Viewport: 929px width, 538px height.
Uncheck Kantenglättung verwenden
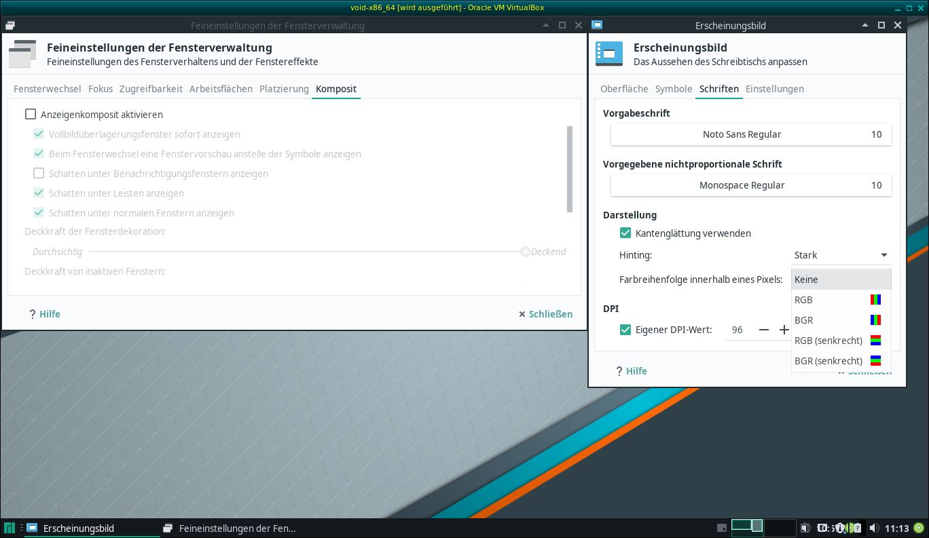coord(625,233)
